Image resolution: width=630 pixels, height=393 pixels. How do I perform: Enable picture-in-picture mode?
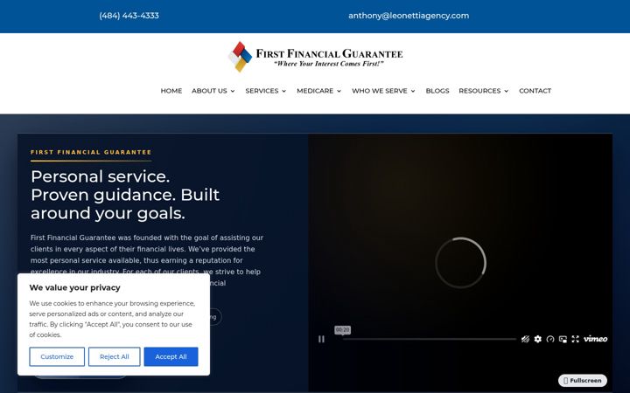(563, 339)
